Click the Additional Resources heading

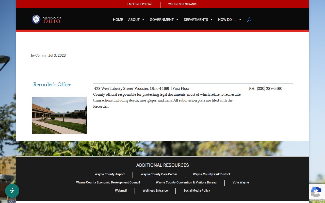click(x=162, y=165)
